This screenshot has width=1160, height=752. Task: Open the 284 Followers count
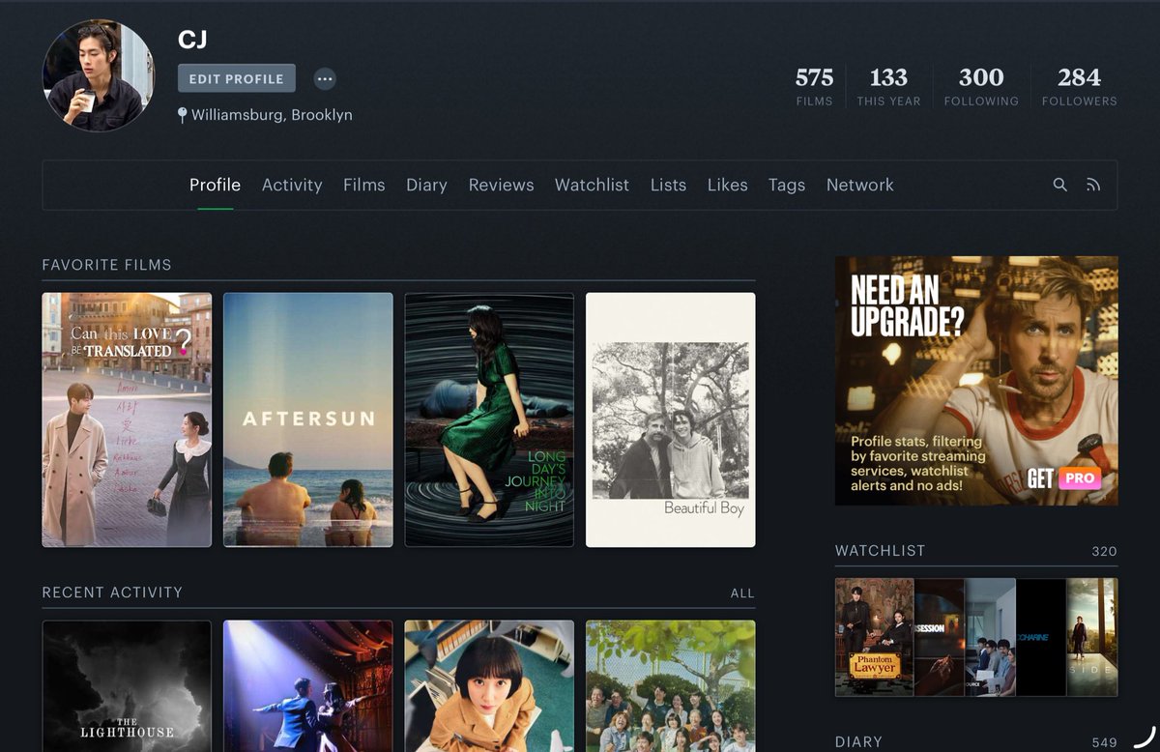pos(1079,85)
